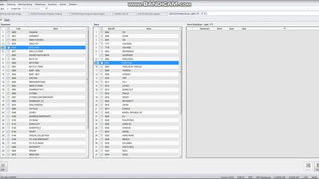Click the Department grid vertical scrollbar thumb
Viewport: 319px width, 179px height.
[x=87, y=79]
